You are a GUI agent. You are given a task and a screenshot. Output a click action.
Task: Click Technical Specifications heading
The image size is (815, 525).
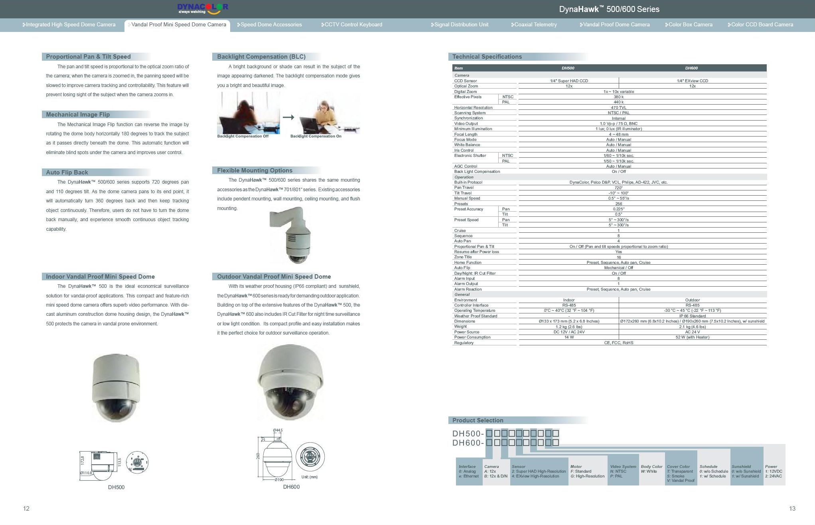pyautogui.click(x=487, y=57)
